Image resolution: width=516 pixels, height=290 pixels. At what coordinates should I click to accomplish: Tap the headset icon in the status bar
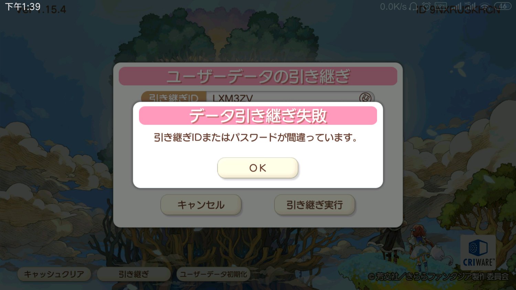coord(414,6)
